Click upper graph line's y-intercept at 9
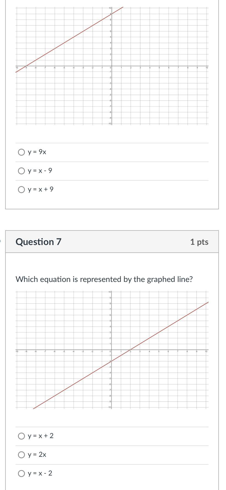226x490 pixels. [x=111, y=14]
